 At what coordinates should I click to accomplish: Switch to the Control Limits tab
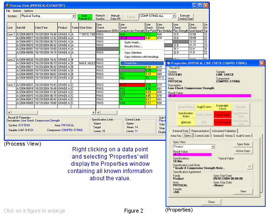(202, 135)
